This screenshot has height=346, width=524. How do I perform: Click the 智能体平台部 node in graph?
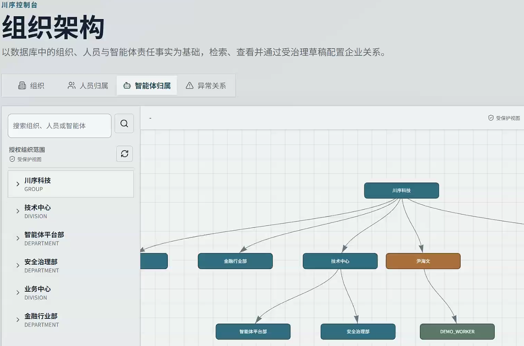[253, 331]
